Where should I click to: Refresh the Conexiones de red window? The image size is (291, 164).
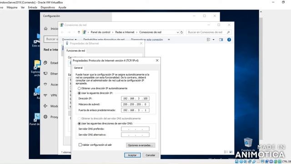coord(182,32)
